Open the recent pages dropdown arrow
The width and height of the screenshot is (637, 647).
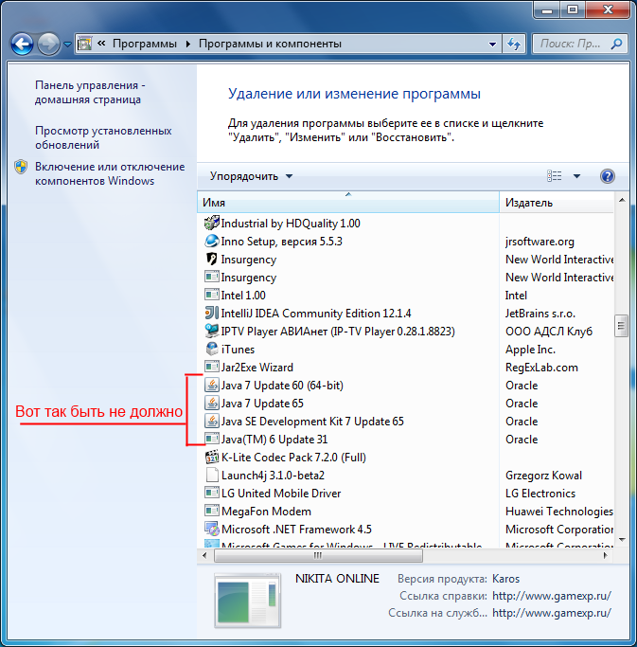tap(67, 45)
